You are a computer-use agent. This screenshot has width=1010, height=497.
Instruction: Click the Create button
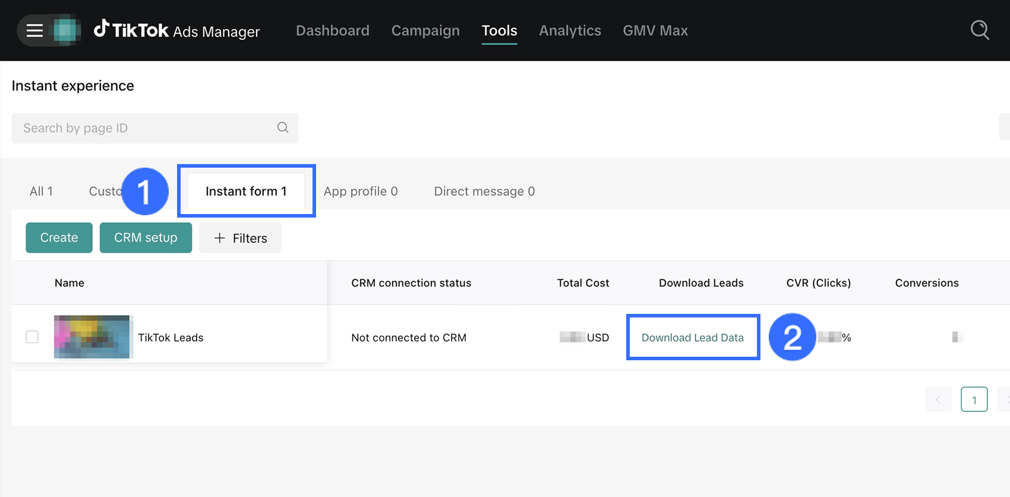59,238
